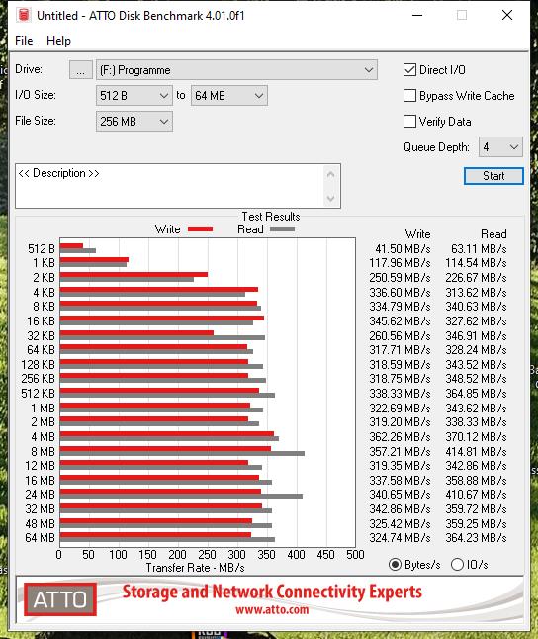Open the File Size 256 MB dropdown

[x=134, y=122]
